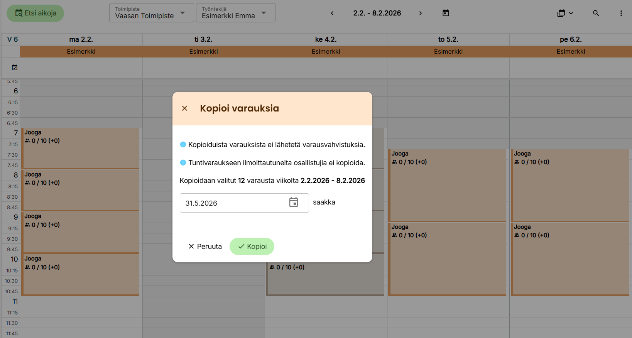Select the ma 2.2. day header
The image size is (632, 338).
coord(81,39)
